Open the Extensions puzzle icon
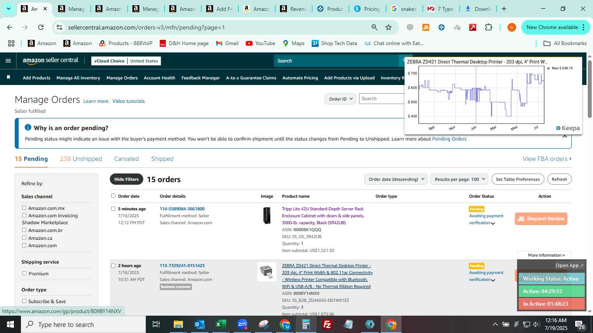This screenshot has width=593, height=333. pyautogui.click(x=488, y=27)
